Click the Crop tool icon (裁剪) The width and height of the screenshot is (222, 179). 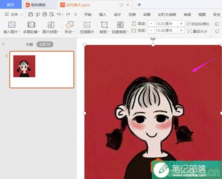(x=104, y=24)
